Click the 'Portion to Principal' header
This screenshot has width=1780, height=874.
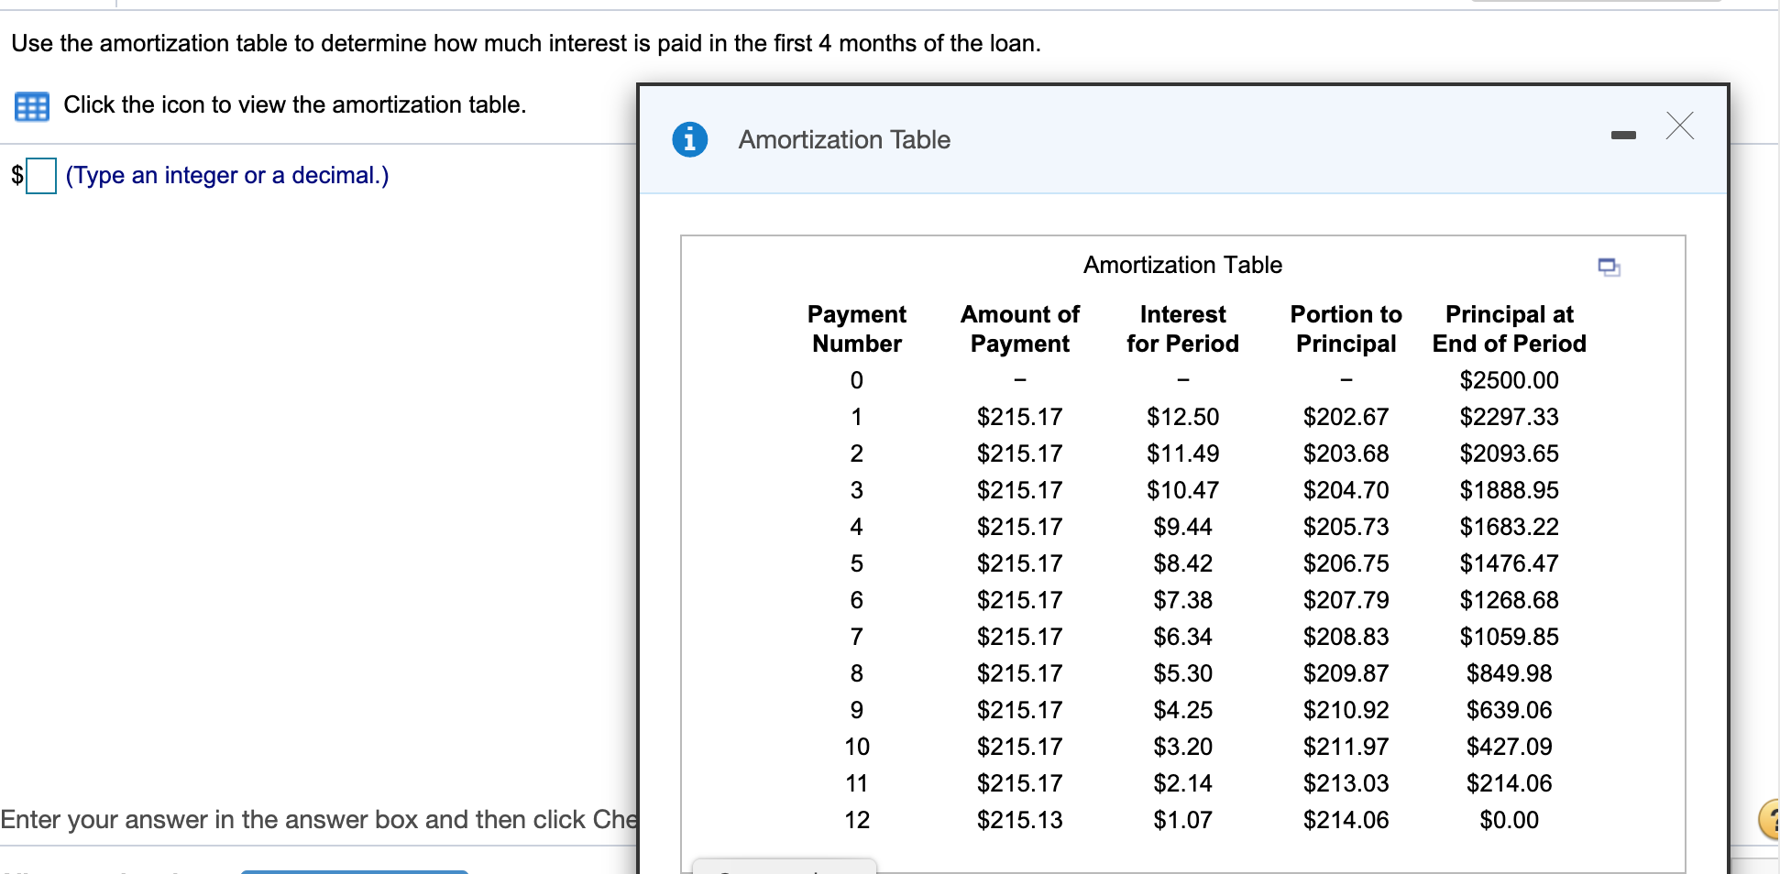1346,328
